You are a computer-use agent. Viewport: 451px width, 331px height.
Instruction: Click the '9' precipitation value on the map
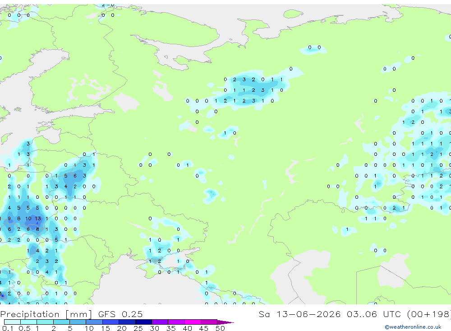click(9, 219)
